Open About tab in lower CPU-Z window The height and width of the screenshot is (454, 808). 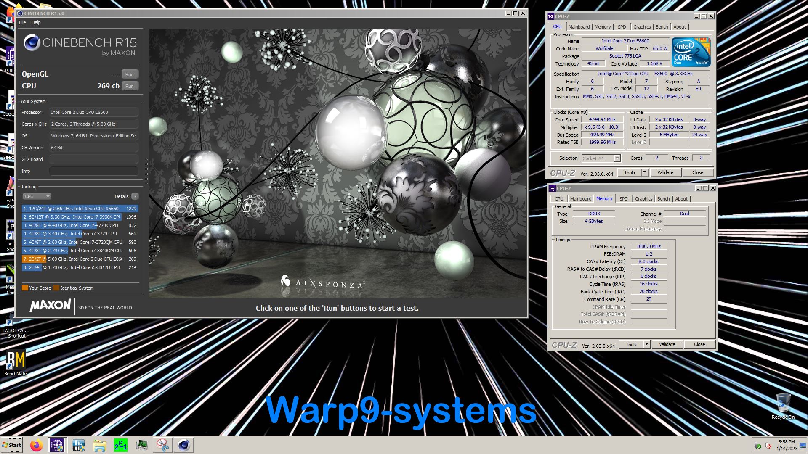pos(681,199)
